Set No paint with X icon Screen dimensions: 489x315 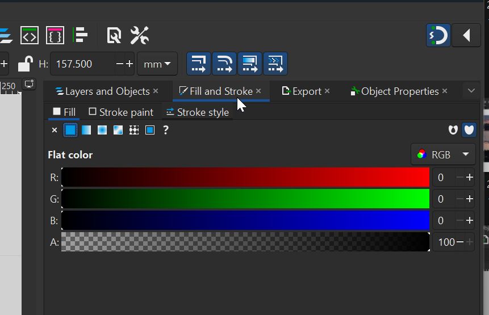click(55, 130)
